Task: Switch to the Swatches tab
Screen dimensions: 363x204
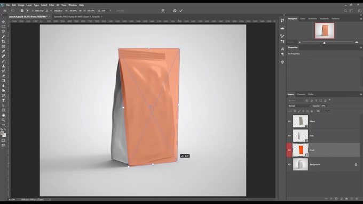Action: point(312,19)
